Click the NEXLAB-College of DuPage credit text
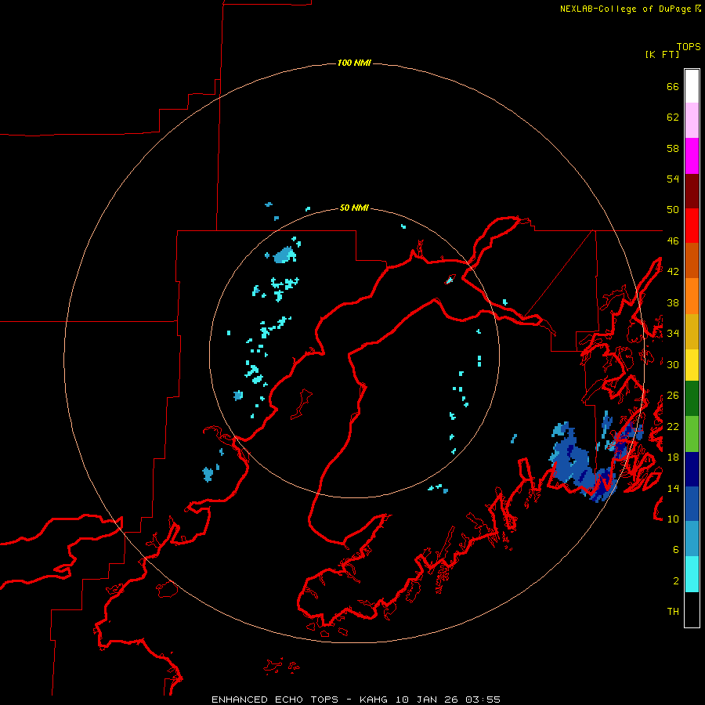The image size is (705, 705). tap(627, 9)
